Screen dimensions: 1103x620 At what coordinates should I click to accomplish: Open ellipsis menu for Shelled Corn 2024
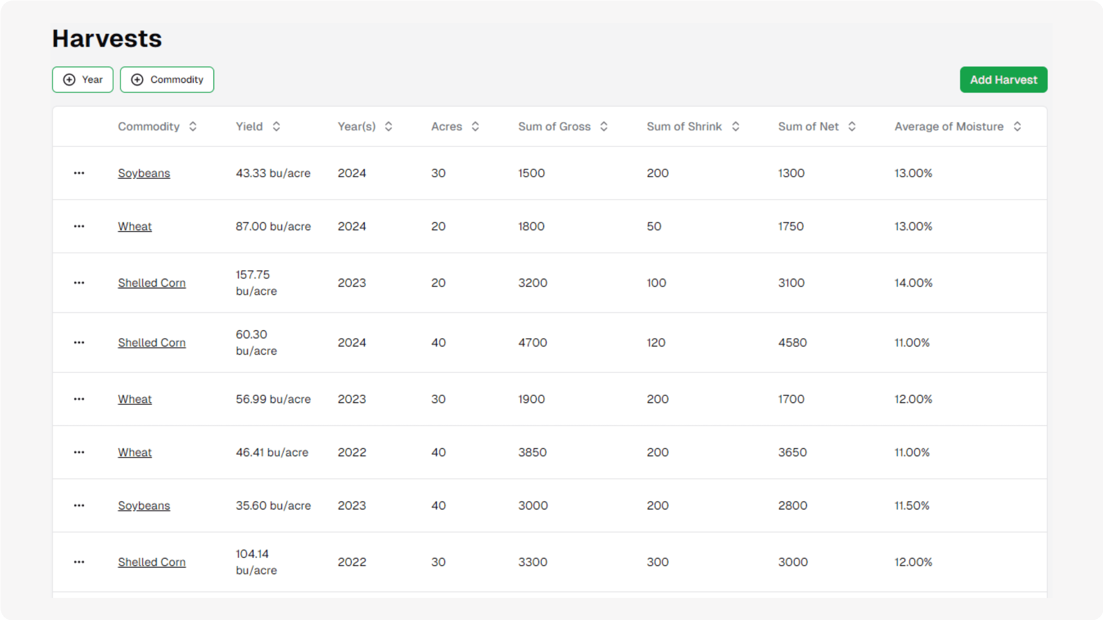pos(79,343)
